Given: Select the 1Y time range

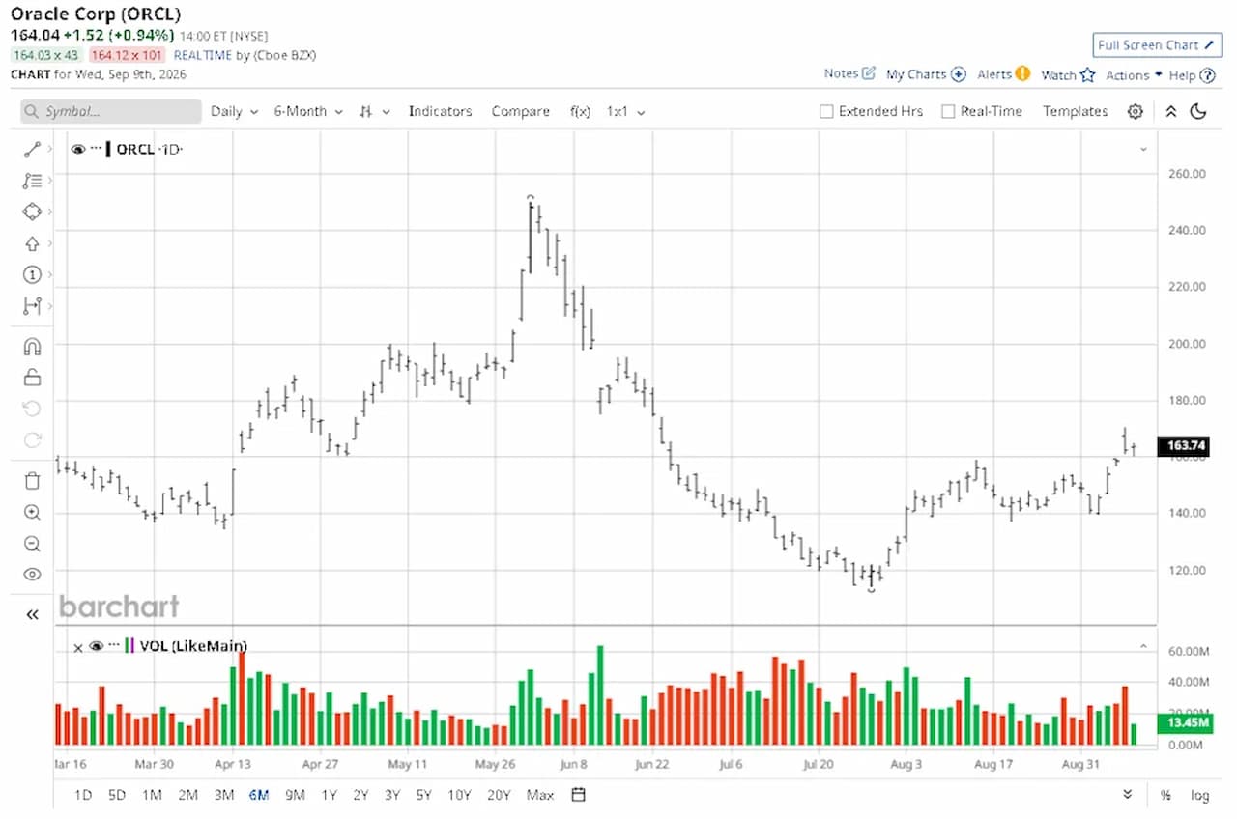Looking at the screenshot, I should [330, 795].
